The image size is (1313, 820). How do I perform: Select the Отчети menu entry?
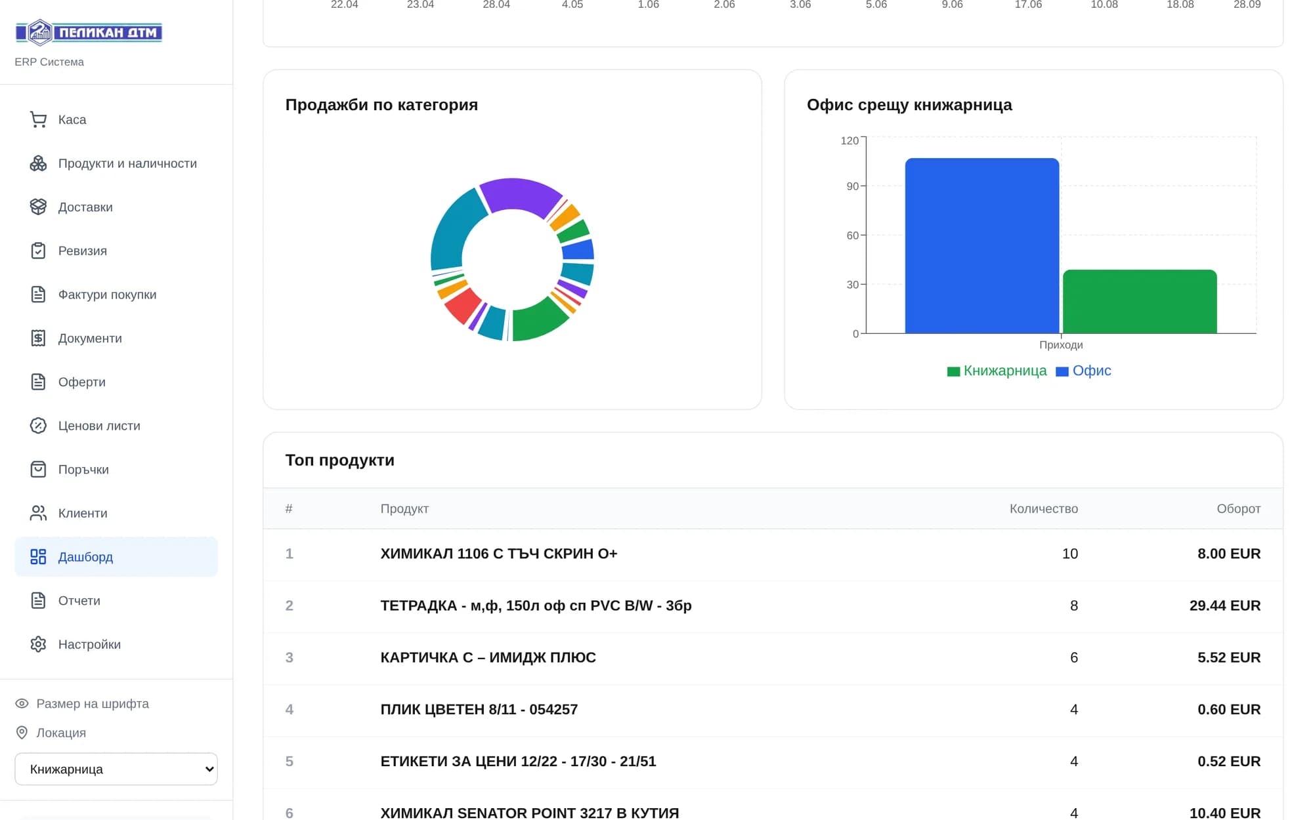coord(116,600)
